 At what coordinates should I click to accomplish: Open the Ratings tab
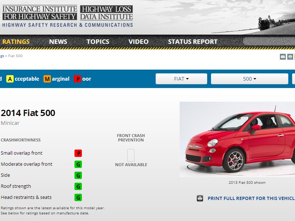(16, 42)
